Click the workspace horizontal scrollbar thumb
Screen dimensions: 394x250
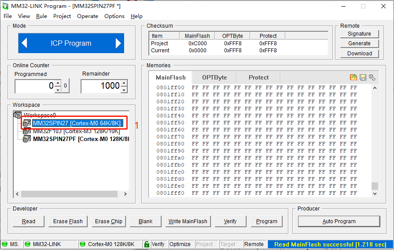[69, 194]
